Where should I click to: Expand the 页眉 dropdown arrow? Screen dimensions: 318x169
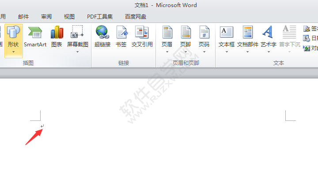167,52
